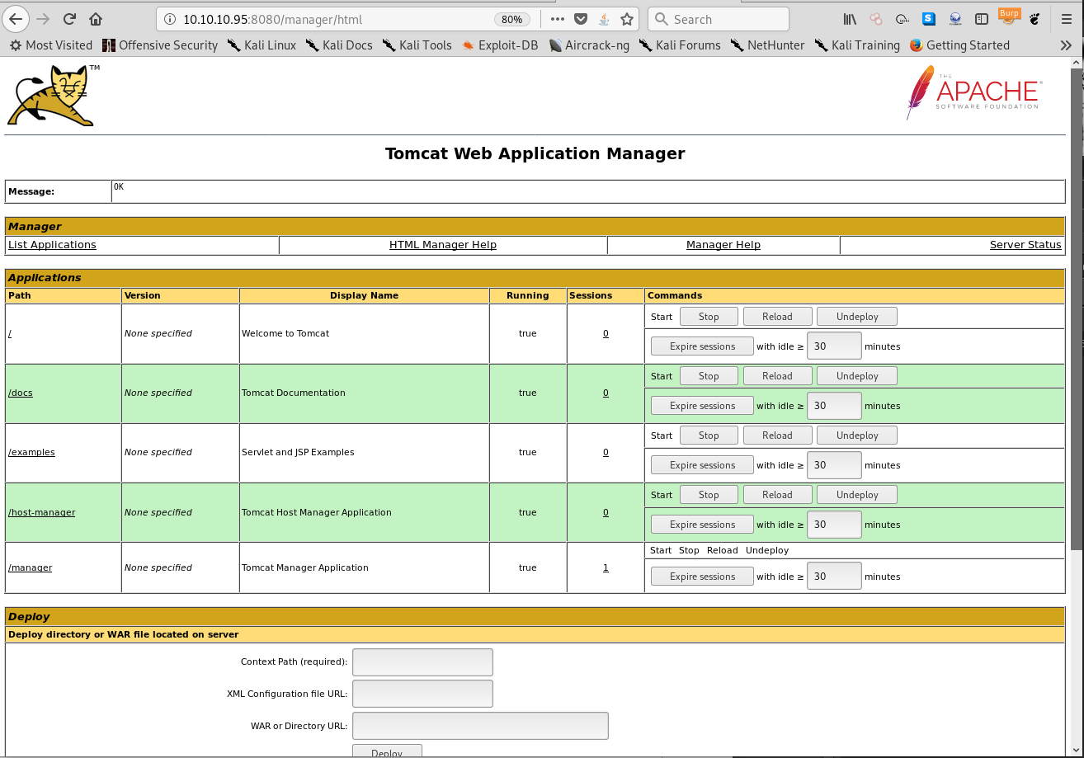The image size is (1084, 758).
Task: Open List Applications link
Action: (52, 245)
